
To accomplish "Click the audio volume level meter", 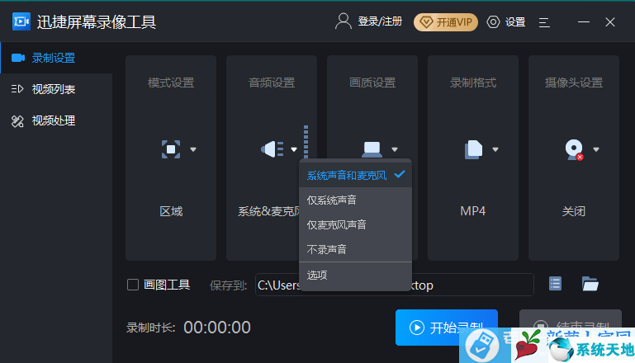I will click(x=306, y=142).
